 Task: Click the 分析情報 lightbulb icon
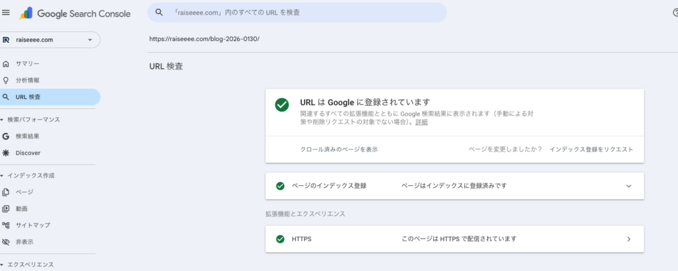6,80
